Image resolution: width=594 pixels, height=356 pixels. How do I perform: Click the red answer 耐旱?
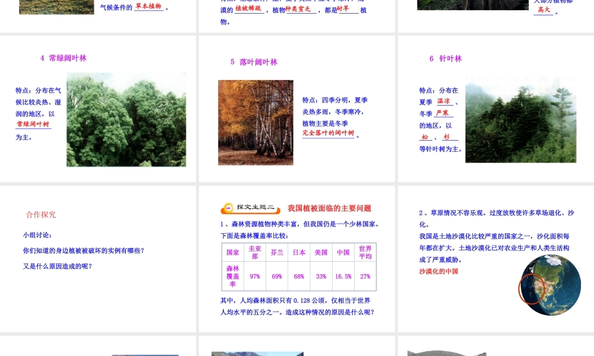(x=343, y=8)
